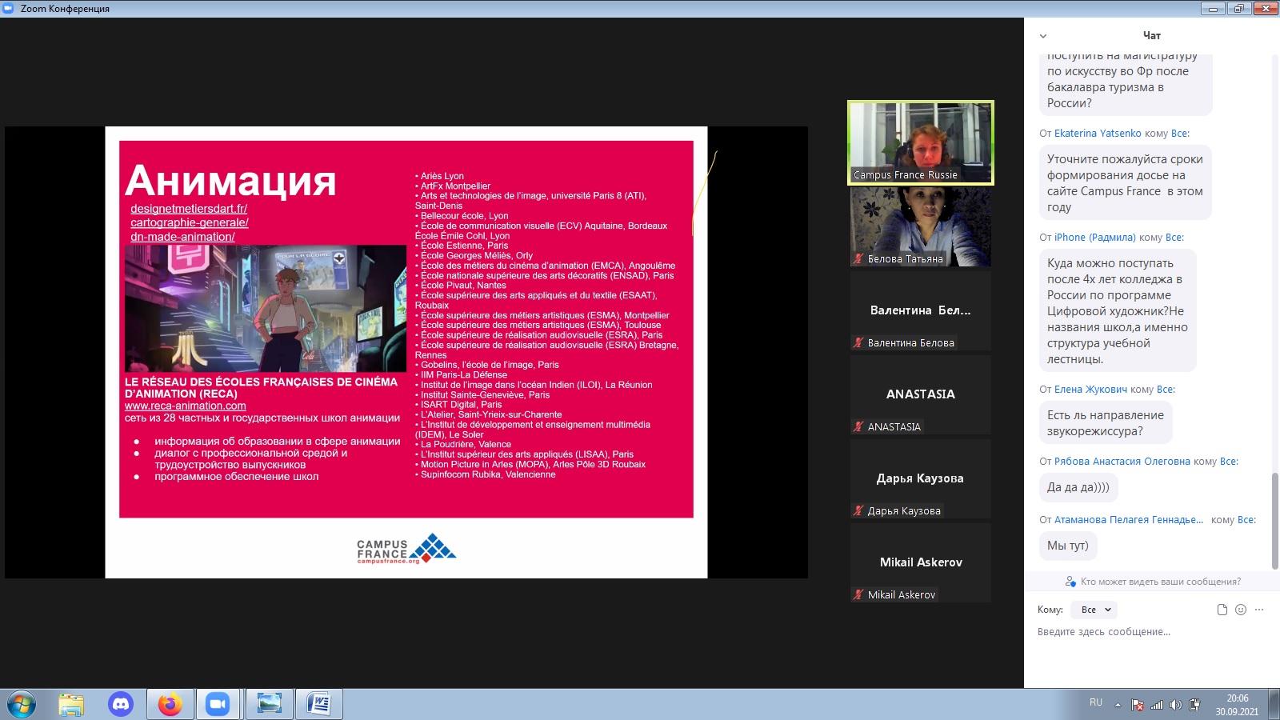Open the volume control in system tray
1280x720 pixels.
[1175, 705]
